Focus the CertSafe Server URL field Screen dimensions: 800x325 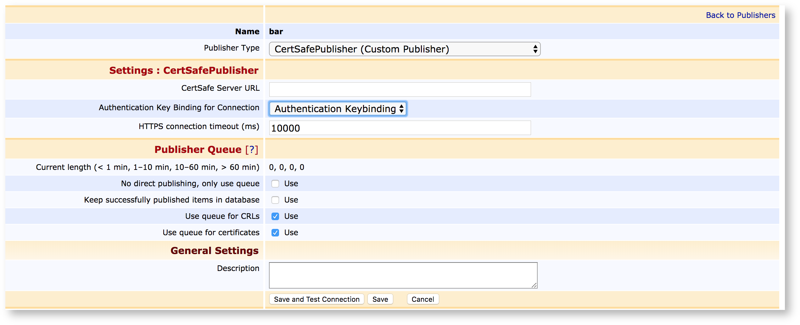tap(400, 89)
